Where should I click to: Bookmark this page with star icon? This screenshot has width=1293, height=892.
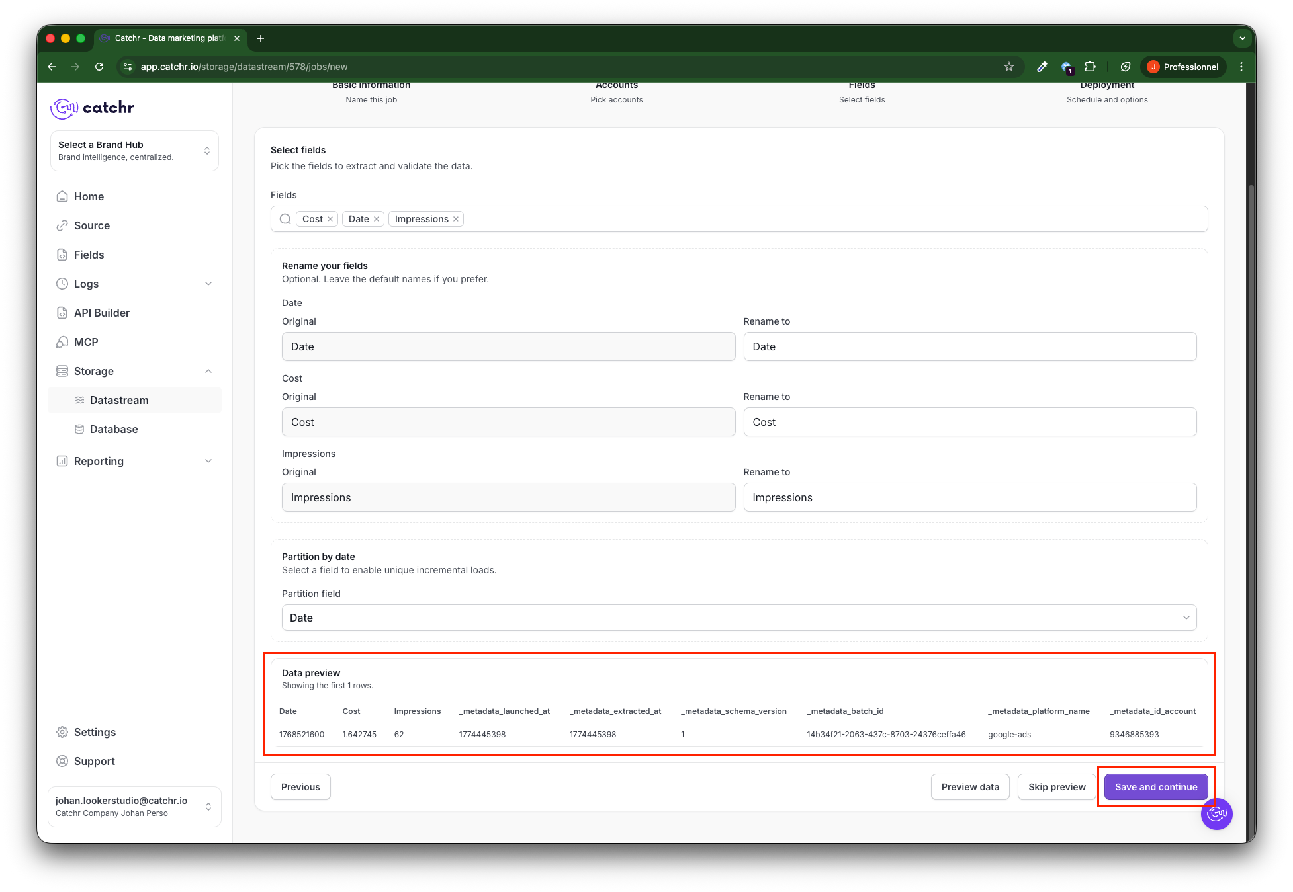click(1008, 67)
